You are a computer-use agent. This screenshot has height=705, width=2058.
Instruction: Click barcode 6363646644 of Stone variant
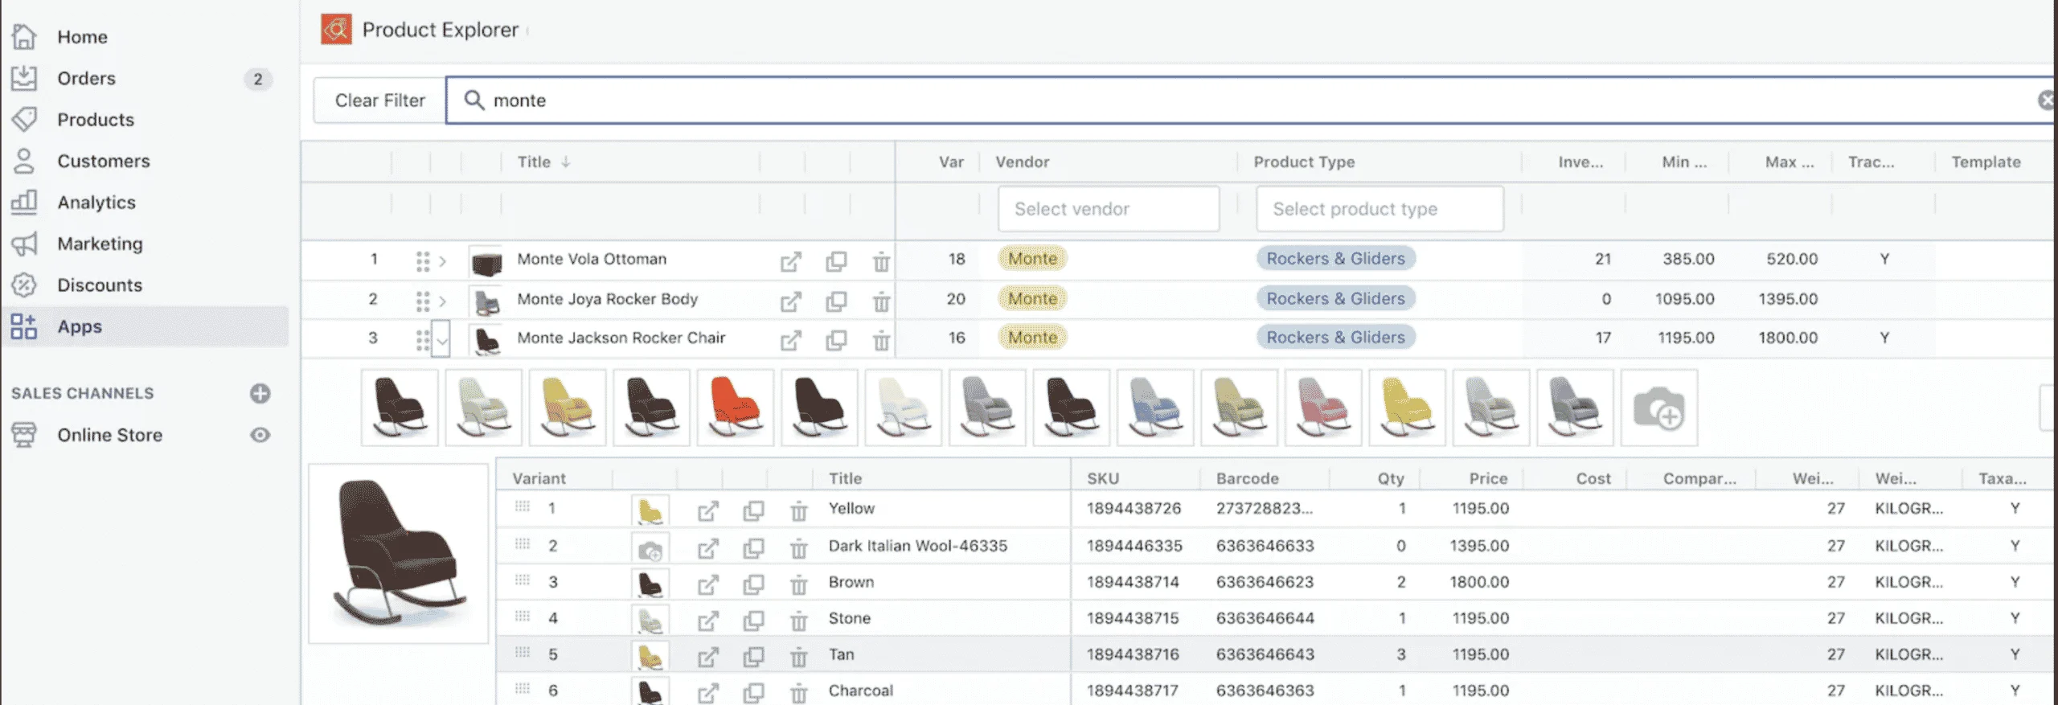(x=1265, y=618)
